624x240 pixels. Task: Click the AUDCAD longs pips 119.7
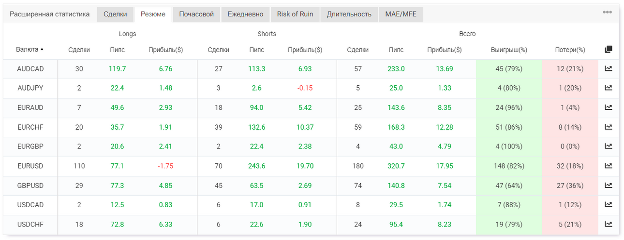[117, 69]
